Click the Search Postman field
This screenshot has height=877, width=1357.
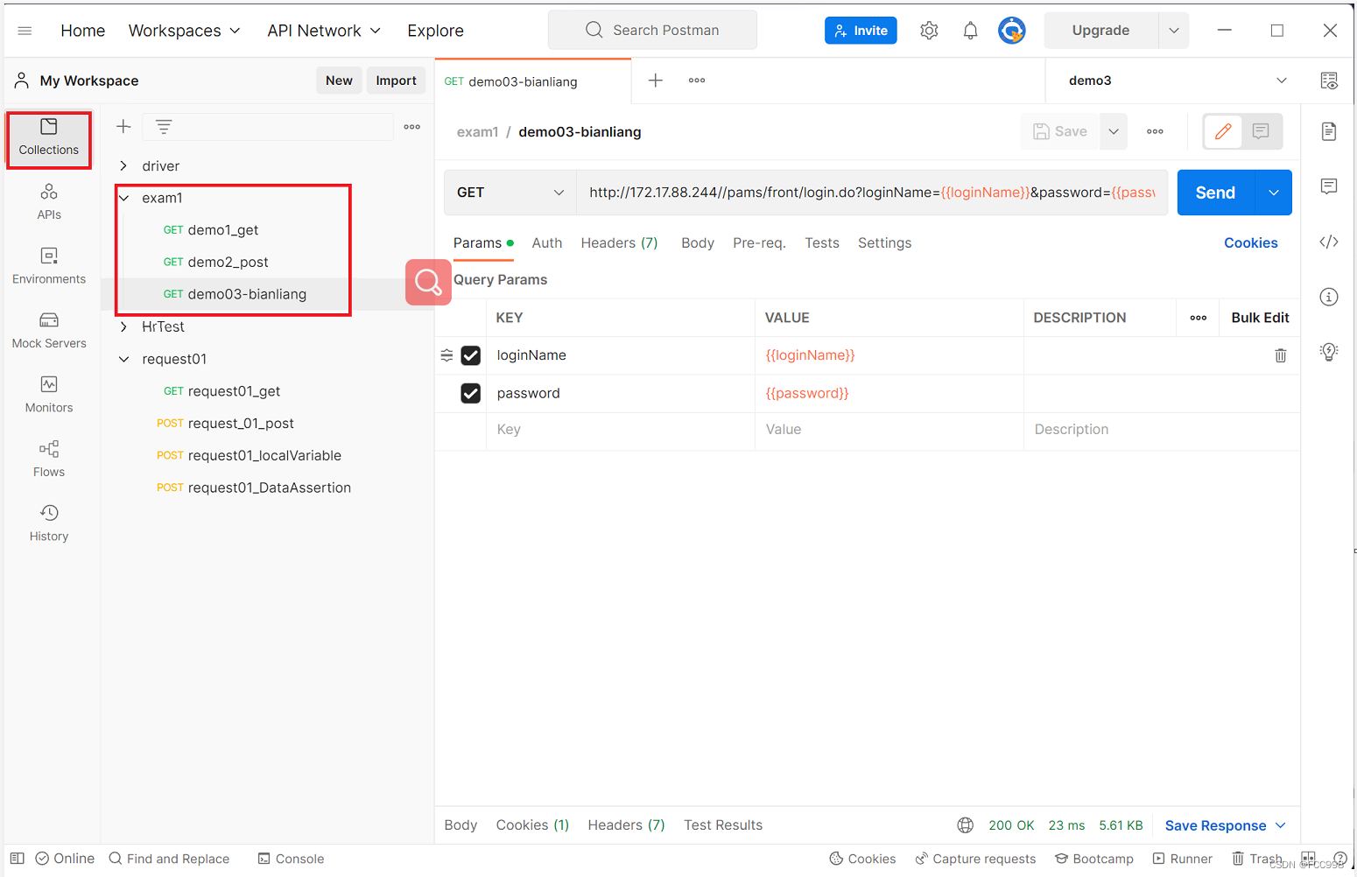[653, 31]
